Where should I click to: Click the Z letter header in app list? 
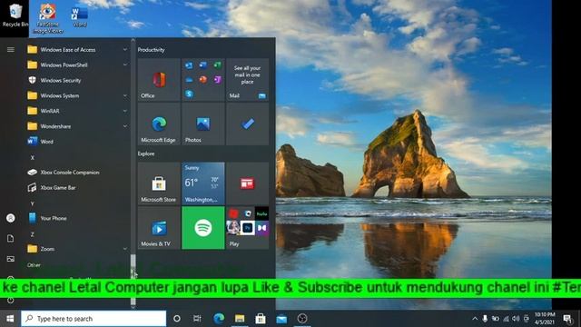[x=33, y=234]
